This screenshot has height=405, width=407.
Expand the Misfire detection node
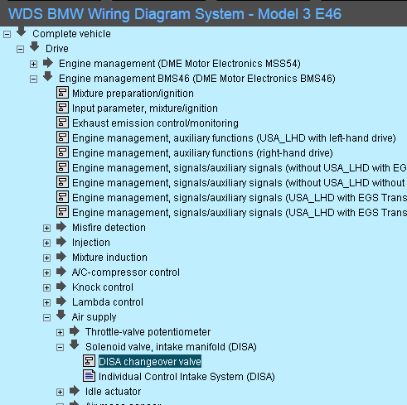click(47, 229)
